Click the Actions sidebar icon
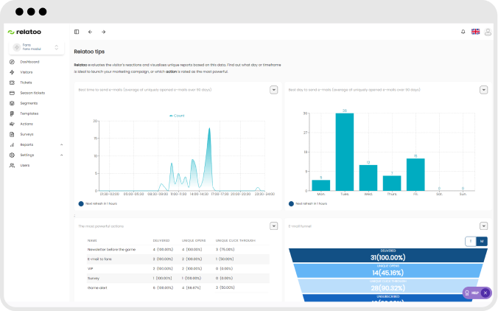 (12, 124)
